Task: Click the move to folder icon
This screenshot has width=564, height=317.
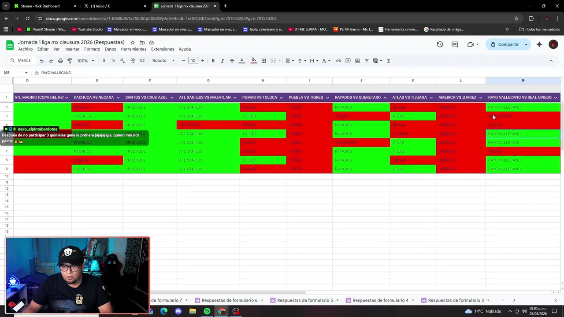Action: (x=142, y=42)
